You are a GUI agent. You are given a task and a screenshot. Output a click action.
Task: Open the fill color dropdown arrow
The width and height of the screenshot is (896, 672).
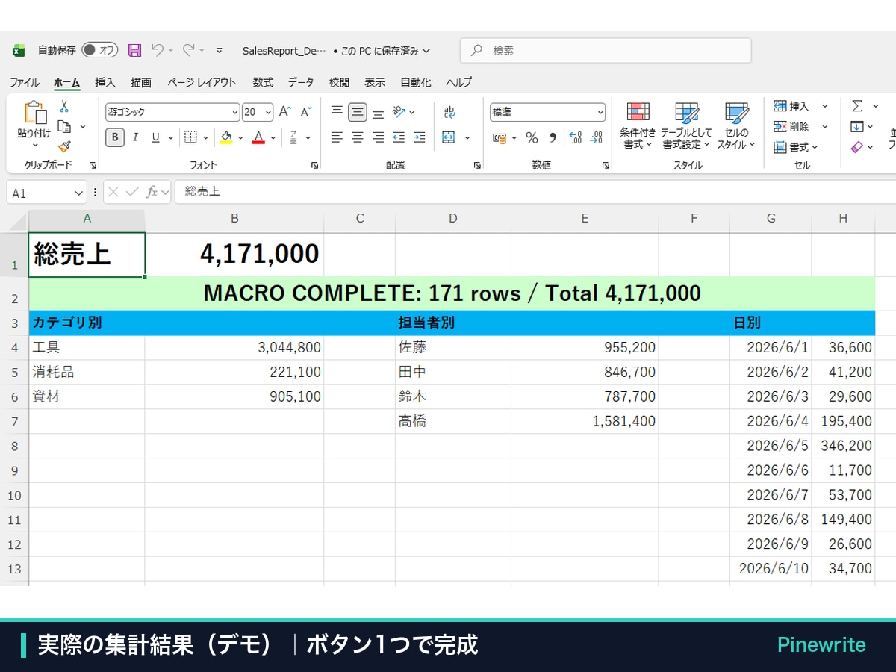click(240, 137)
